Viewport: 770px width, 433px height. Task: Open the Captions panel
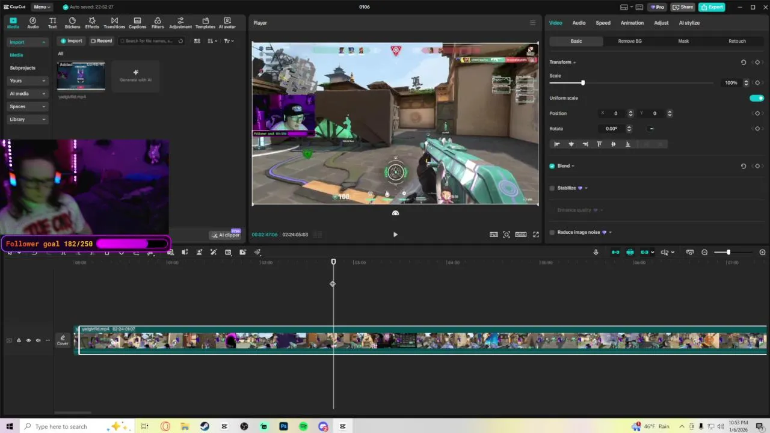[x=137, y=23]
